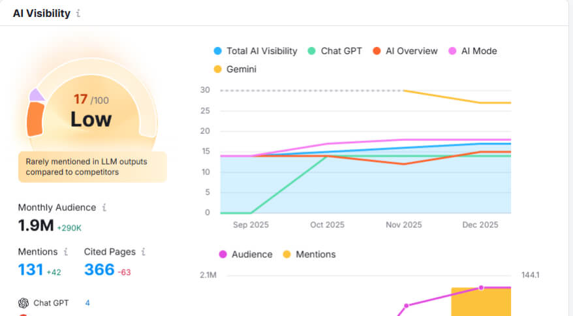Click the Monthly Audience value 1.9M

(x=36, y=225)
